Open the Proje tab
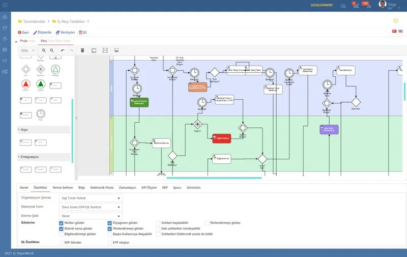 point(27,41)
